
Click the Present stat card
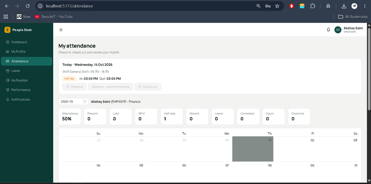95,116
